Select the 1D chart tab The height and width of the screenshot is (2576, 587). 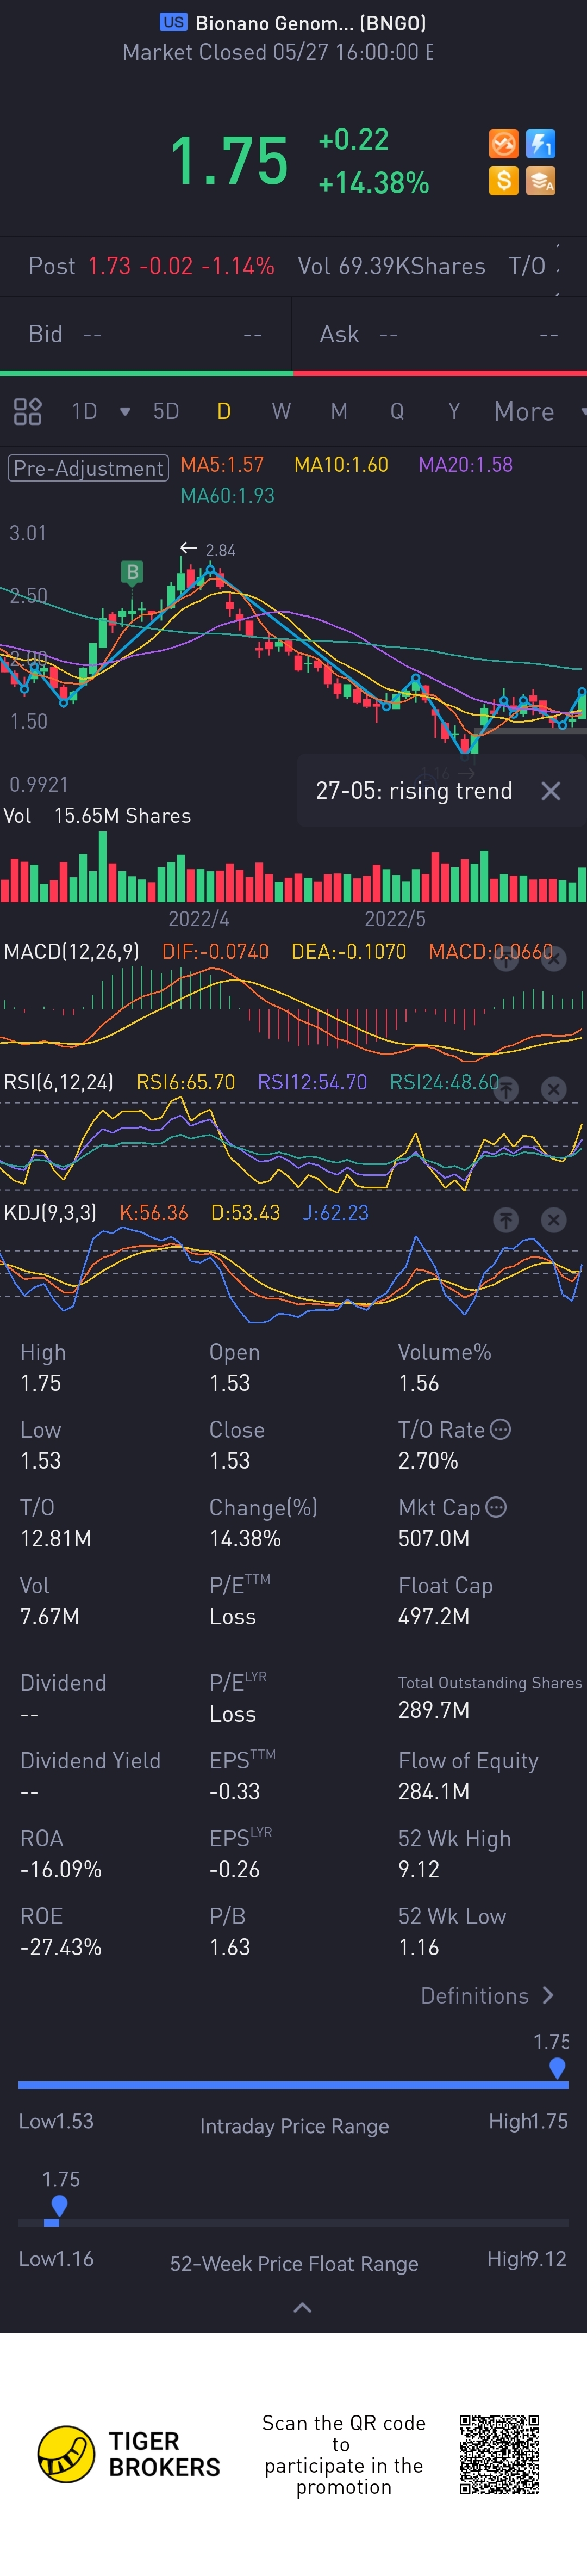(84, 411)
